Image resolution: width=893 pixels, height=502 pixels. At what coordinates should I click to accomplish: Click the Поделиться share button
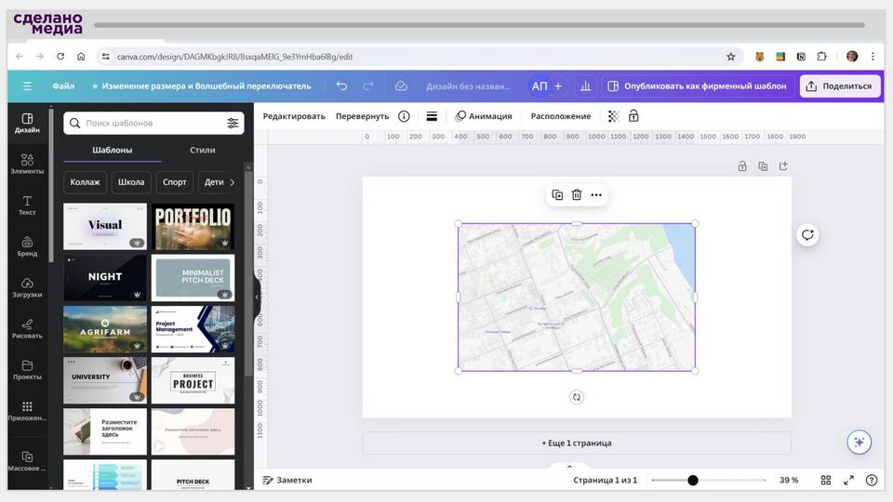pos(839,86)
